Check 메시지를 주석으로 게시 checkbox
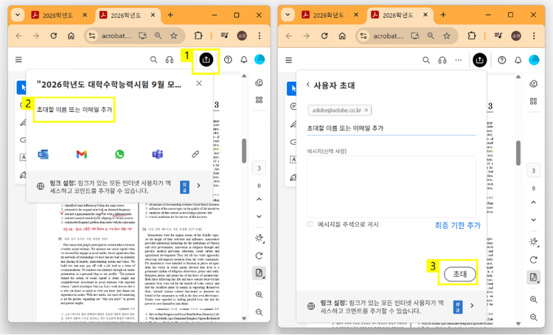This screenshot has width=553, height=335. 310,224
